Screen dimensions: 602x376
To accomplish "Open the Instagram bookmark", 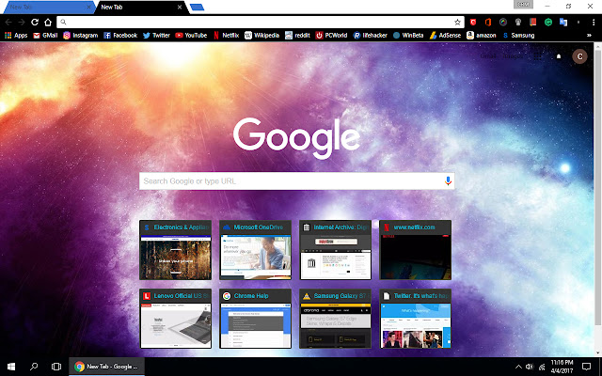I will coord(81,36).
